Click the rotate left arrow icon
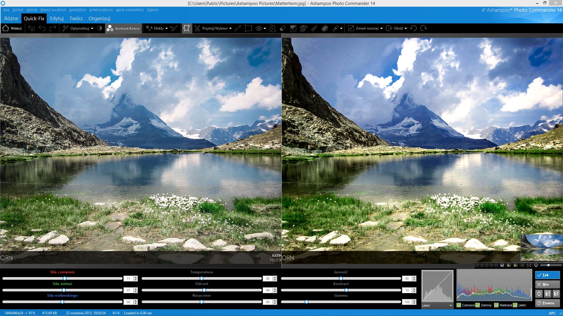This screenshot has height=316, width=563. [413, 28]
